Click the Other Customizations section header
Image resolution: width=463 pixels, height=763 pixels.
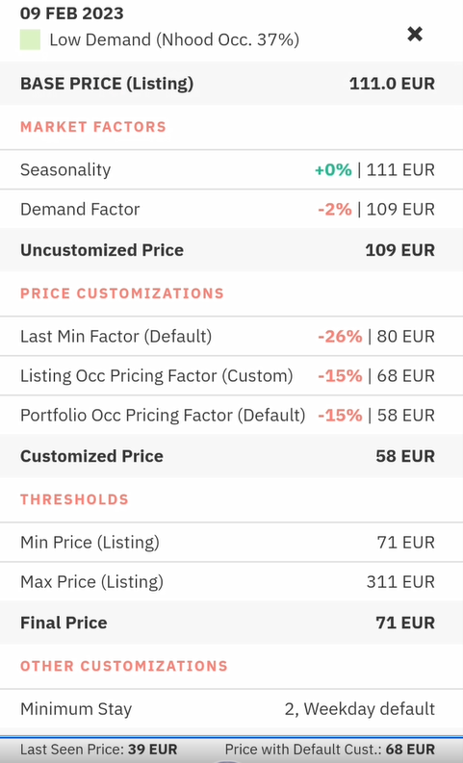coord(124,666)
